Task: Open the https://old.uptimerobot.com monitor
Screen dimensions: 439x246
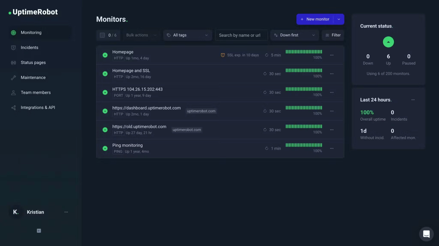Action: tap(139, 126)
